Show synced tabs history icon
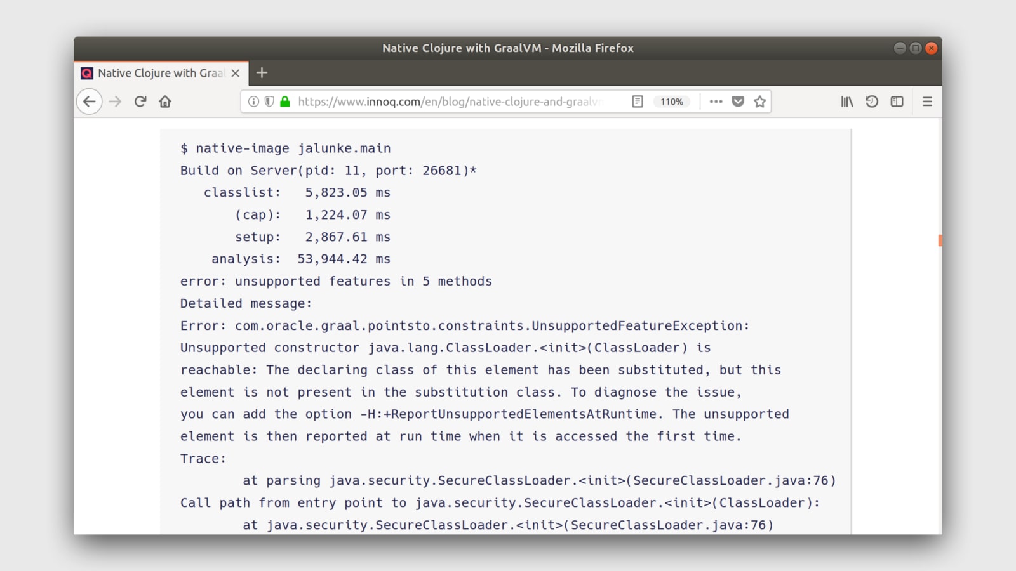 (x=872, y=102)
